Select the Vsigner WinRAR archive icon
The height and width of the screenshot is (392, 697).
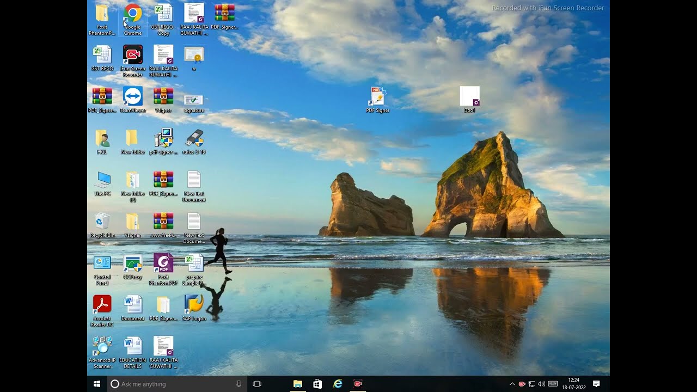click(163, 100)
